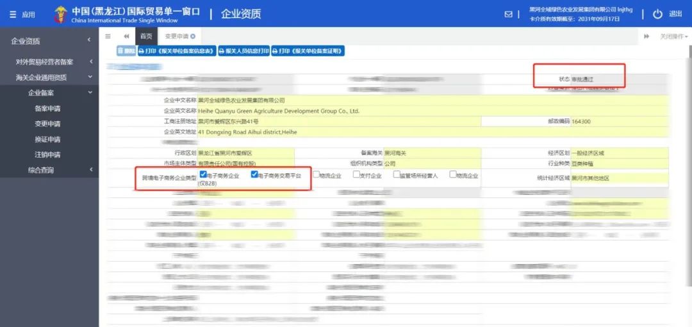
Task: Check the 监管场所经营人 checkbox
Action: tap(397, 174)
